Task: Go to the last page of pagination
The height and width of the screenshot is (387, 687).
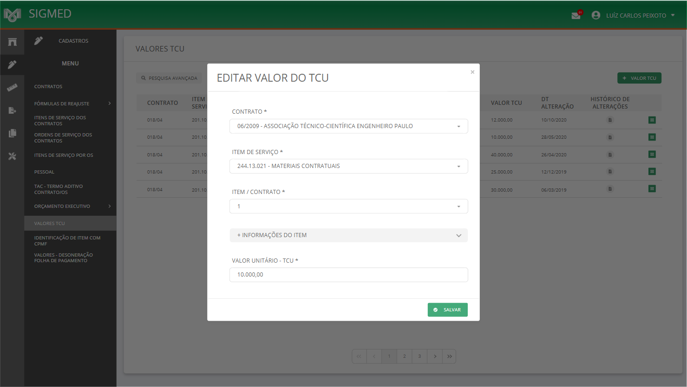Action: click(450, 356)
